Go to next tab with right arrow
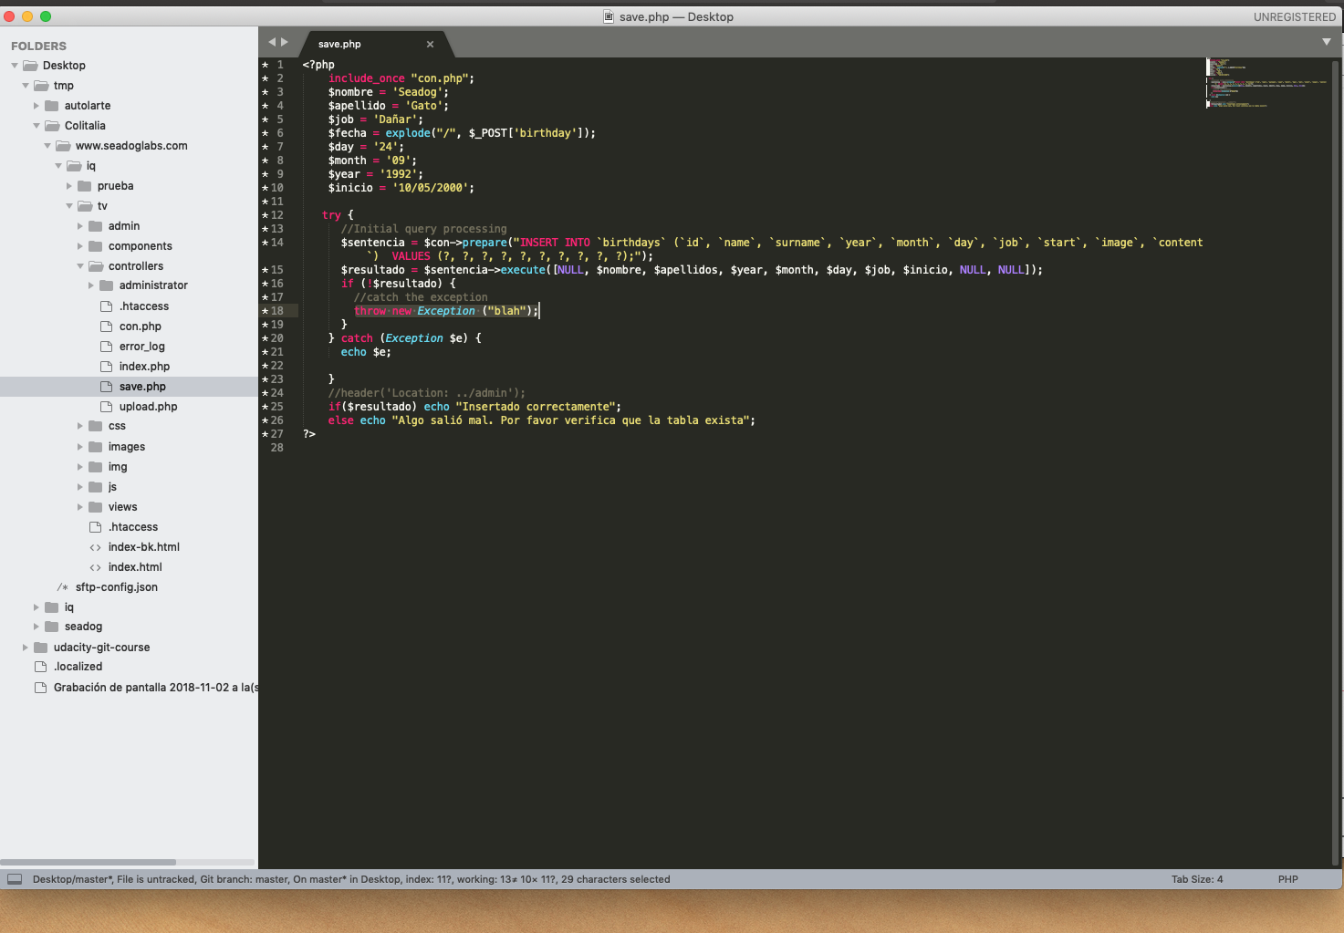 click(x=285, y=42)
